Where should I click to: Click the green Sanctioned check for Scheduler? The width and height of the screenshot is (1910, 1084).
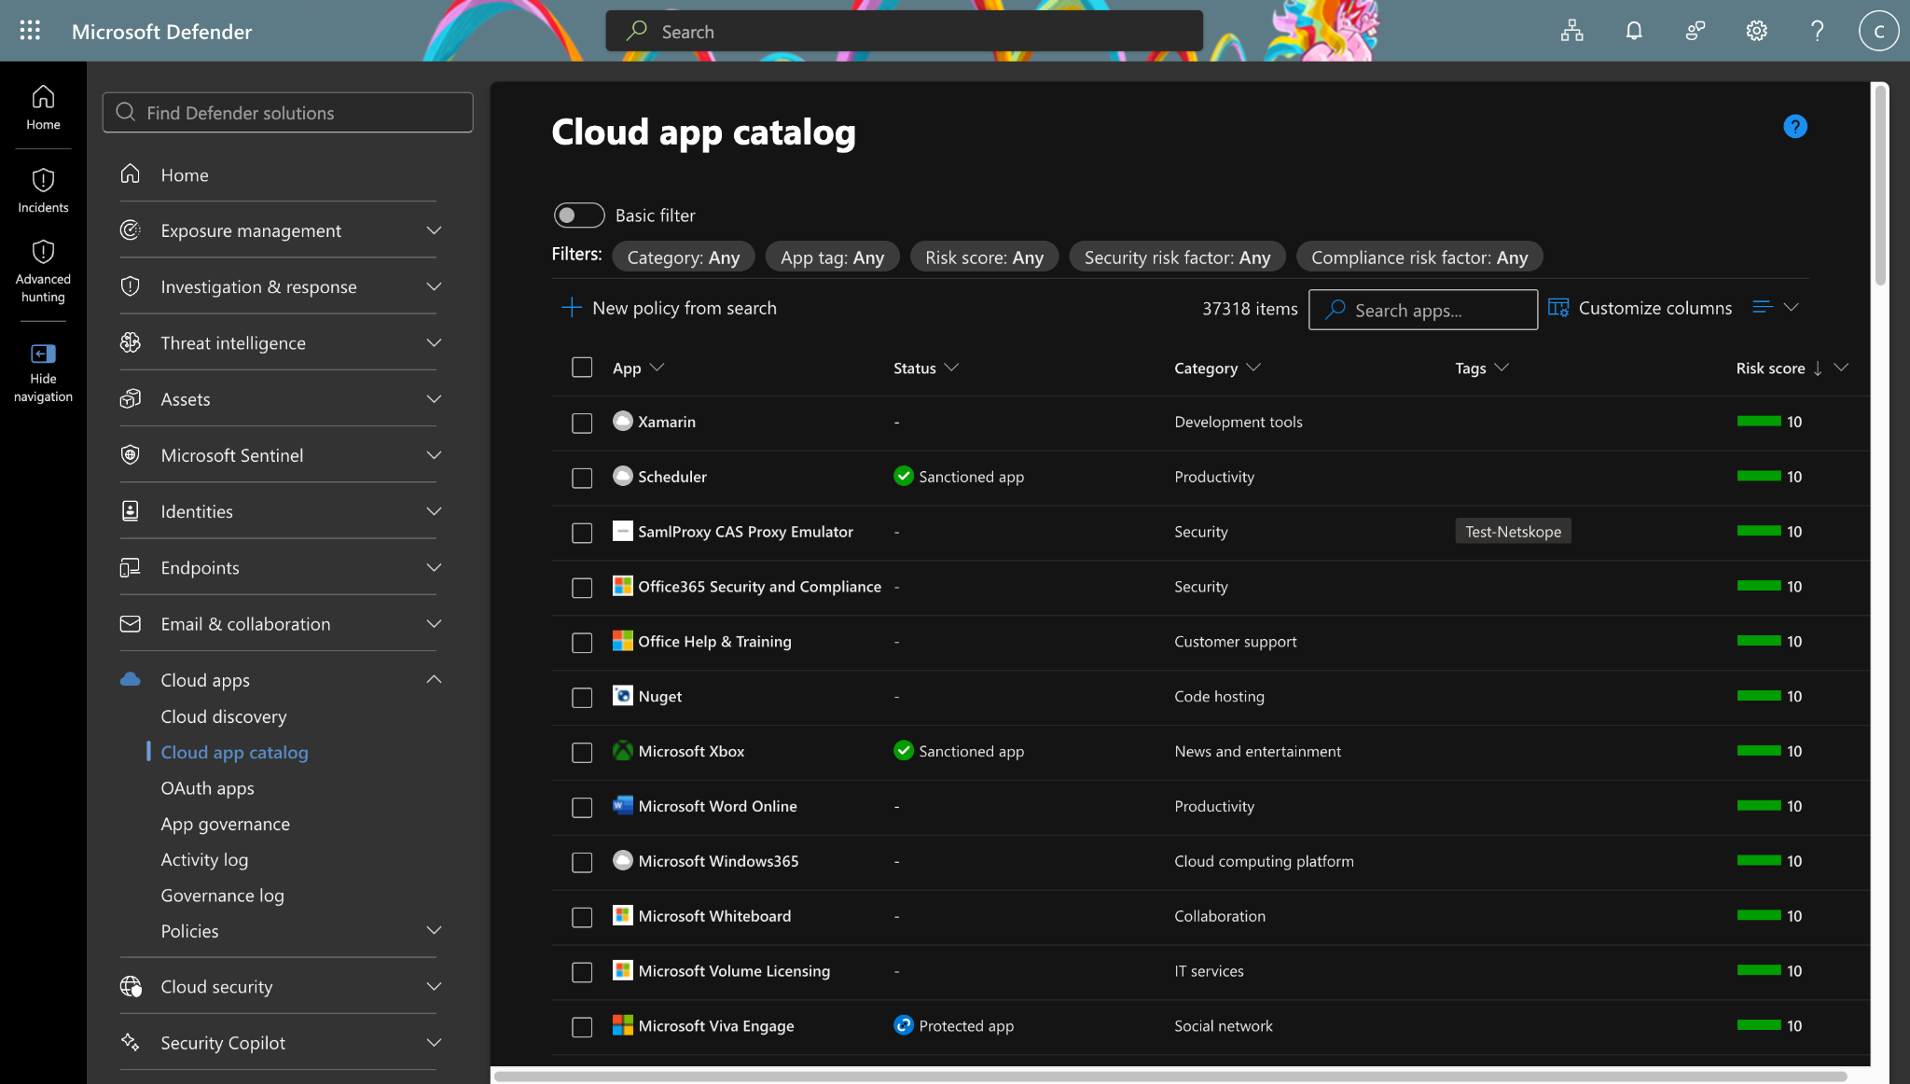point(903,476)
